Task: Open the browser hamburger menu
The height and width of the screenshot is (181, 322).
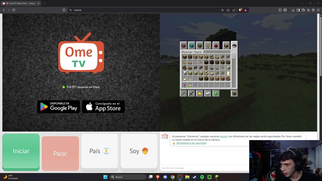Action: click(x=318, y=10)
